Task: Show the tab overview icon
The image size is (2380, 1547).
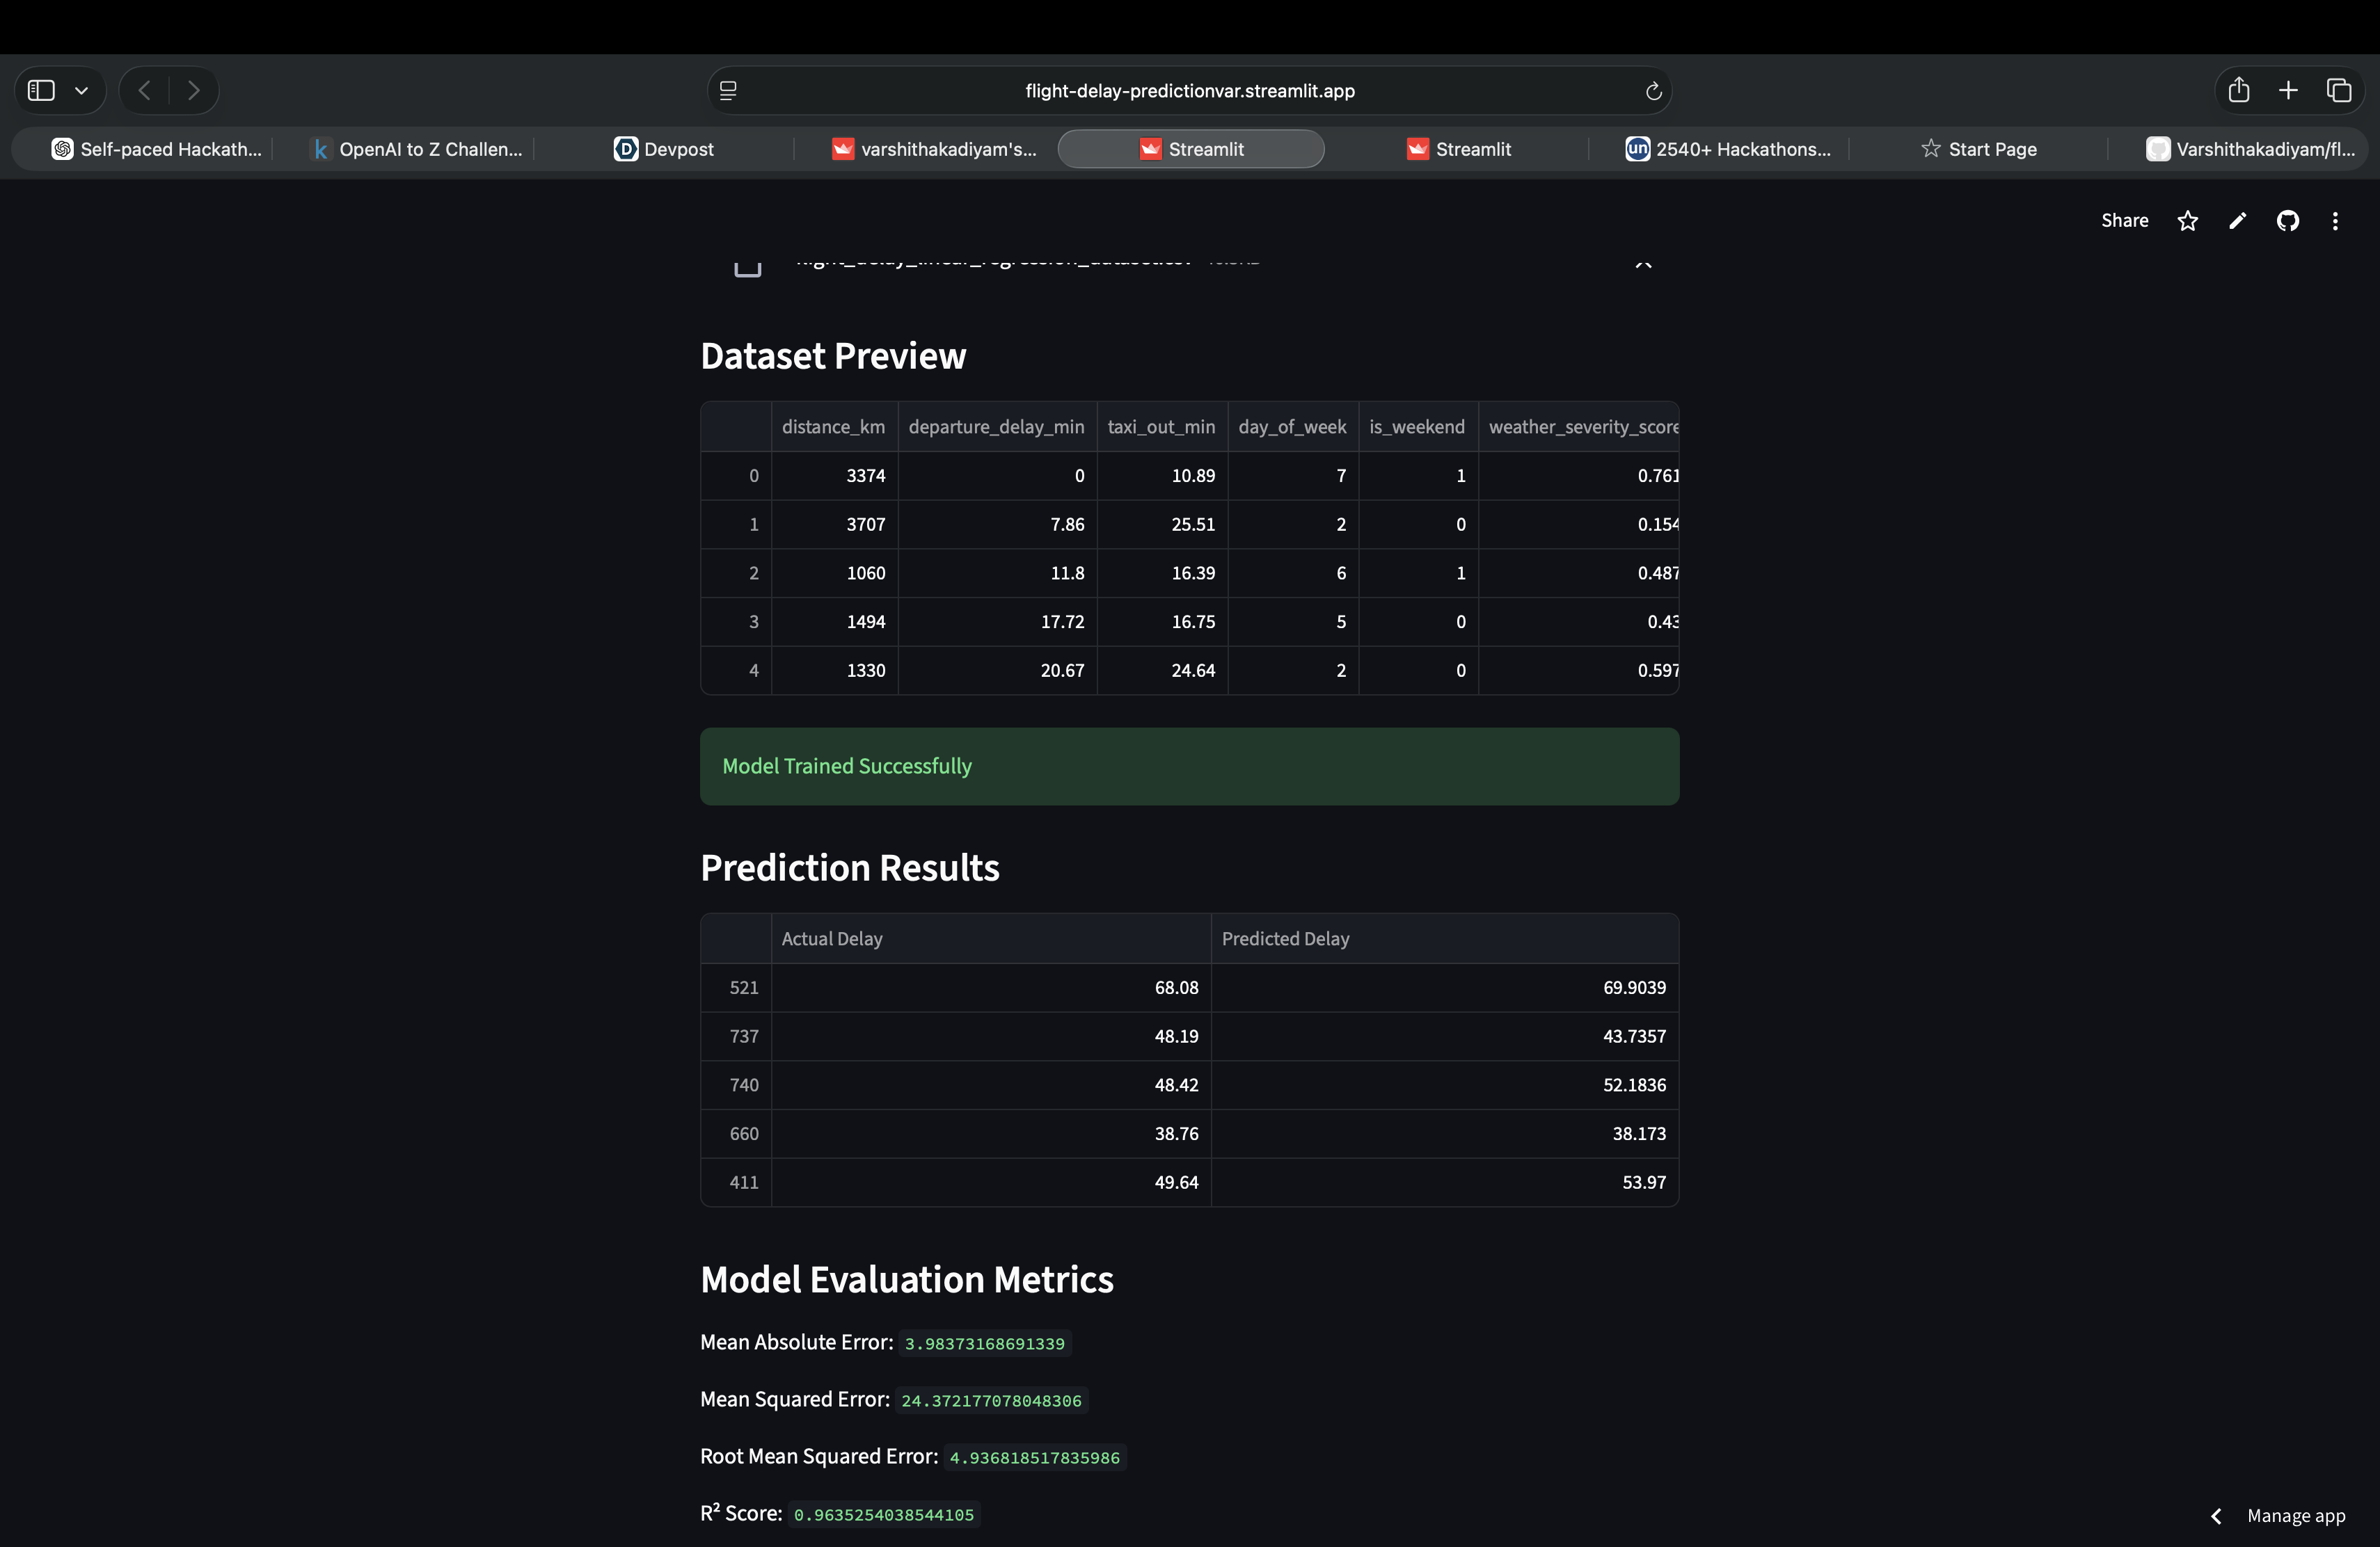Action: point(2338,90)
